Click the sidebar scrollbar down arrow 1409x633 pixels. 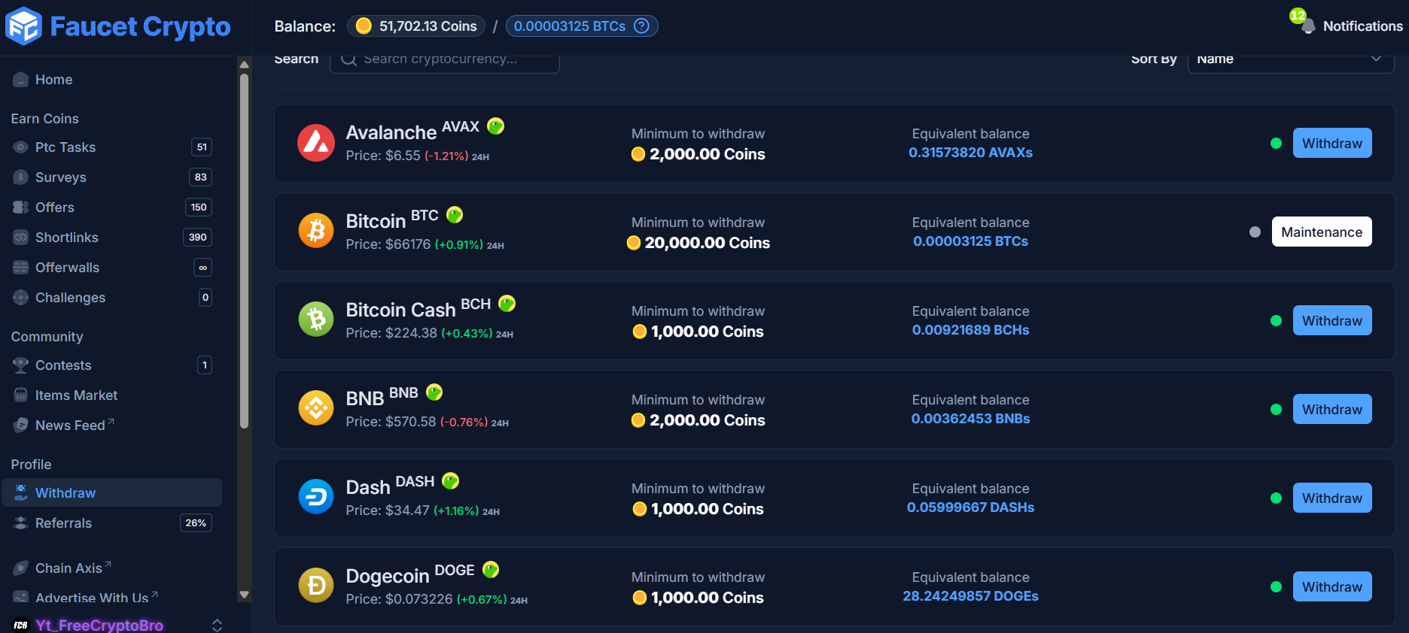[x=244, y=595]
